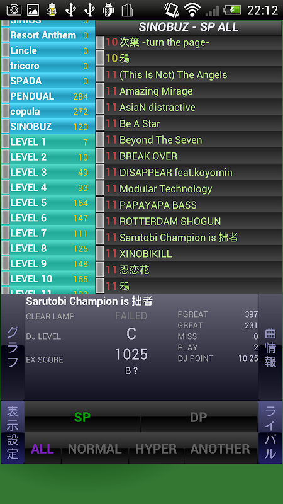
Task: Tap the picture gallery icon in status bar
Action: 33,10
